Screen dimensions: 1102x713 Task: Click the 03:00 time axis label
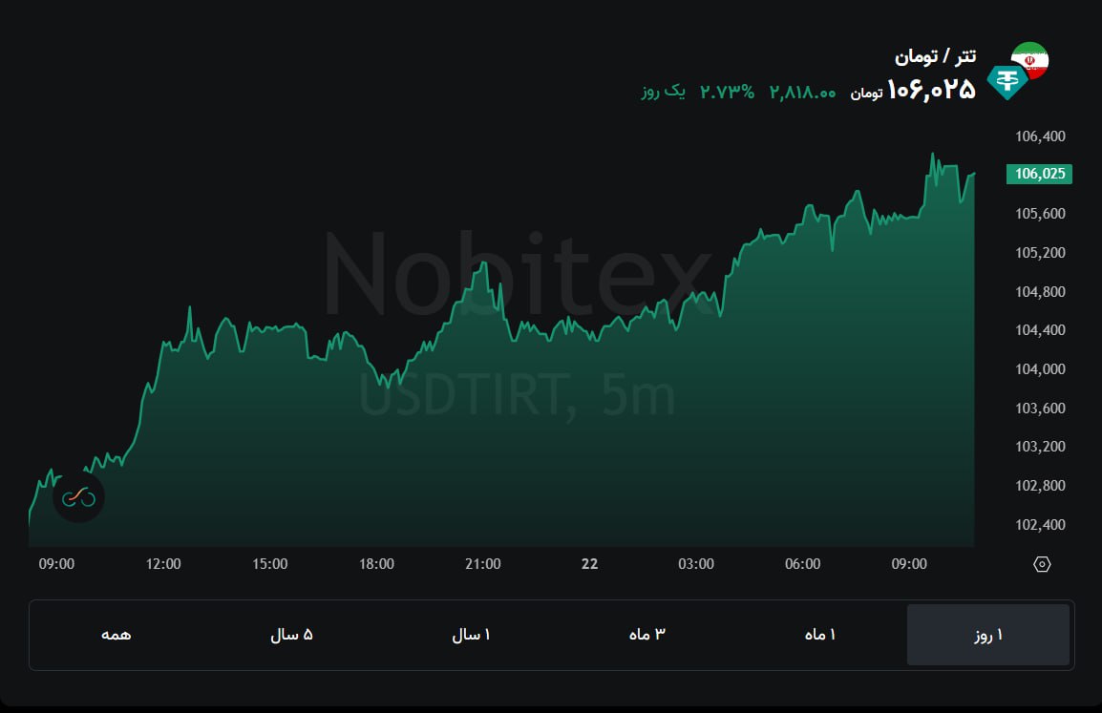tap(696, 564)
